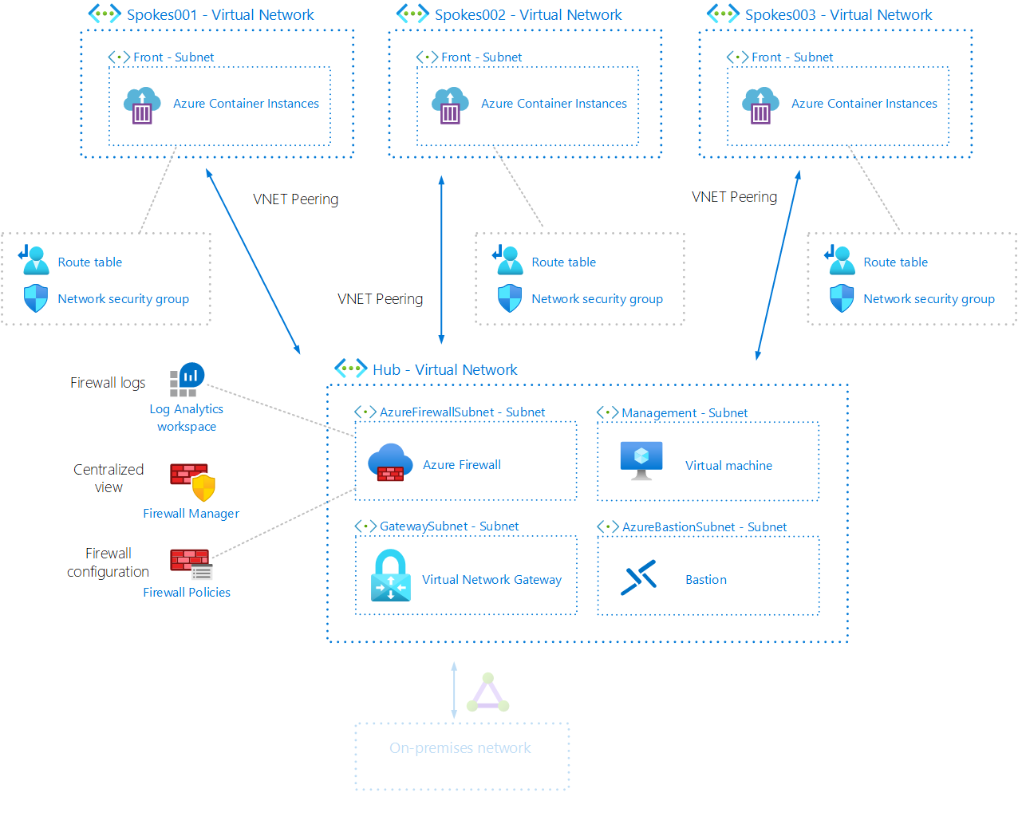Click the 'Route table' label in Spokes001 box
The width and height of the screenshot is (1018, 820).
[x=90, y=262]
